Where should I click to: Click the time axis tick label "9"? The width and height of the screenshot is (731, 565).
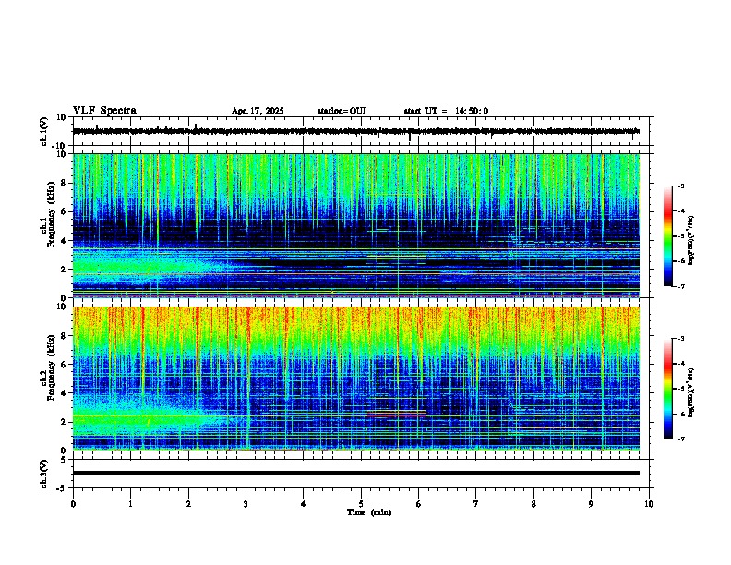(591, 504)
